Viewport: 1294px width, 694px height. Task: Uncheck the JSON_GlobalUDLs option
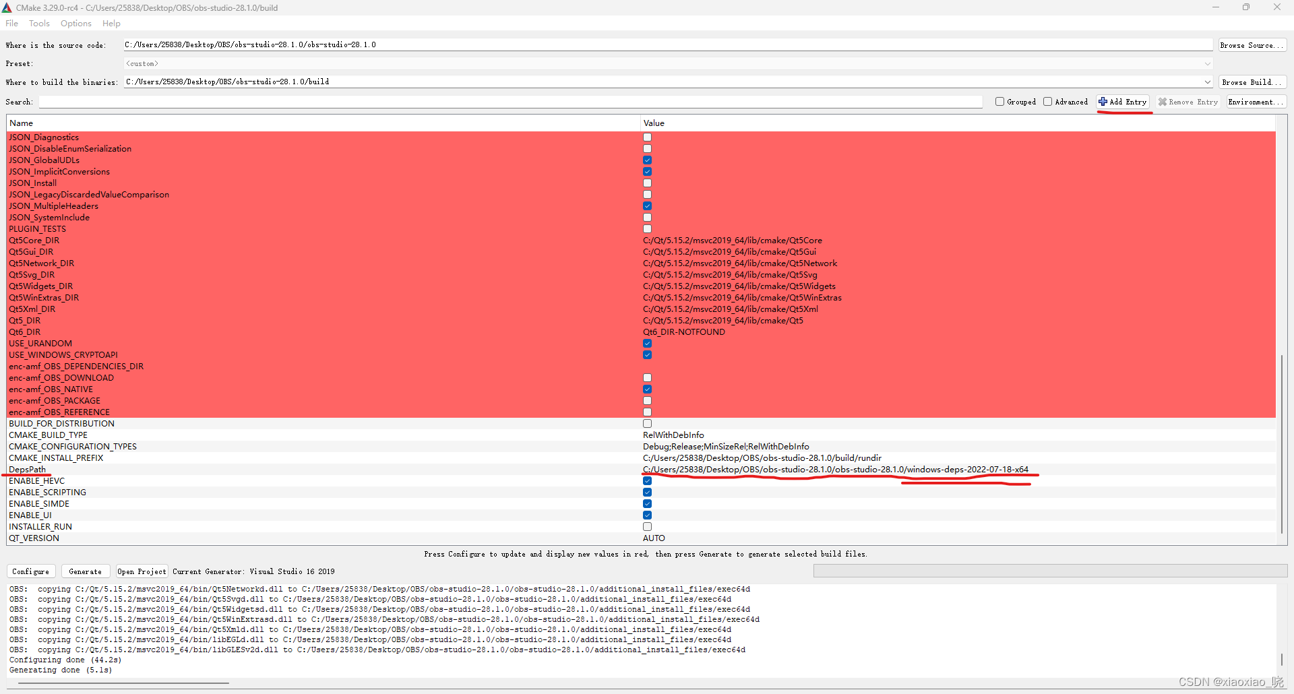pyautogui.click(x=647, y=160)
